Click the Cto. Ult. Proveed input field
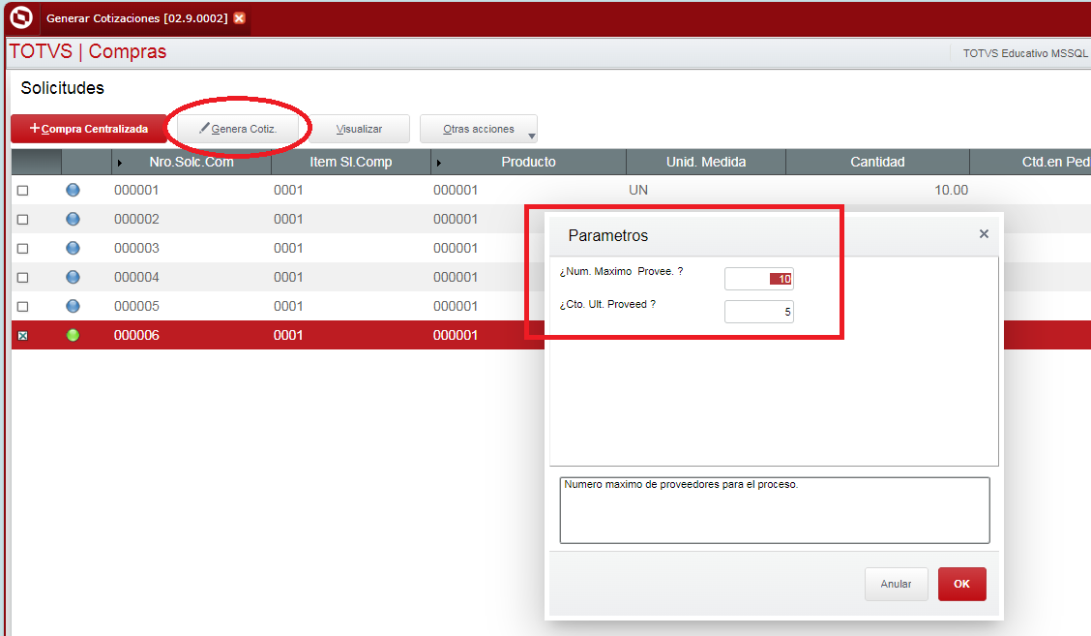 coord(759,312)
